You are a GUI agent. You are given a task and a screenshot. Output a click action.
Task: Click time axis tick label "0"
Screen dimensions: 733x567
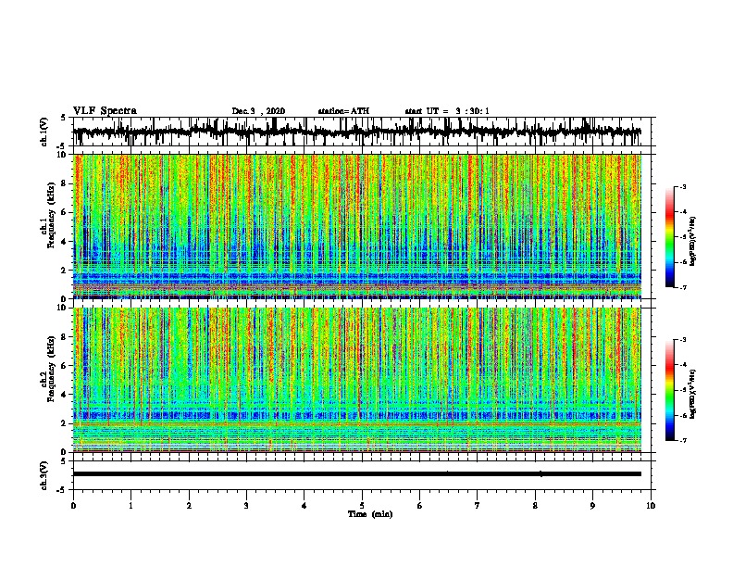[x=73, y=506]
